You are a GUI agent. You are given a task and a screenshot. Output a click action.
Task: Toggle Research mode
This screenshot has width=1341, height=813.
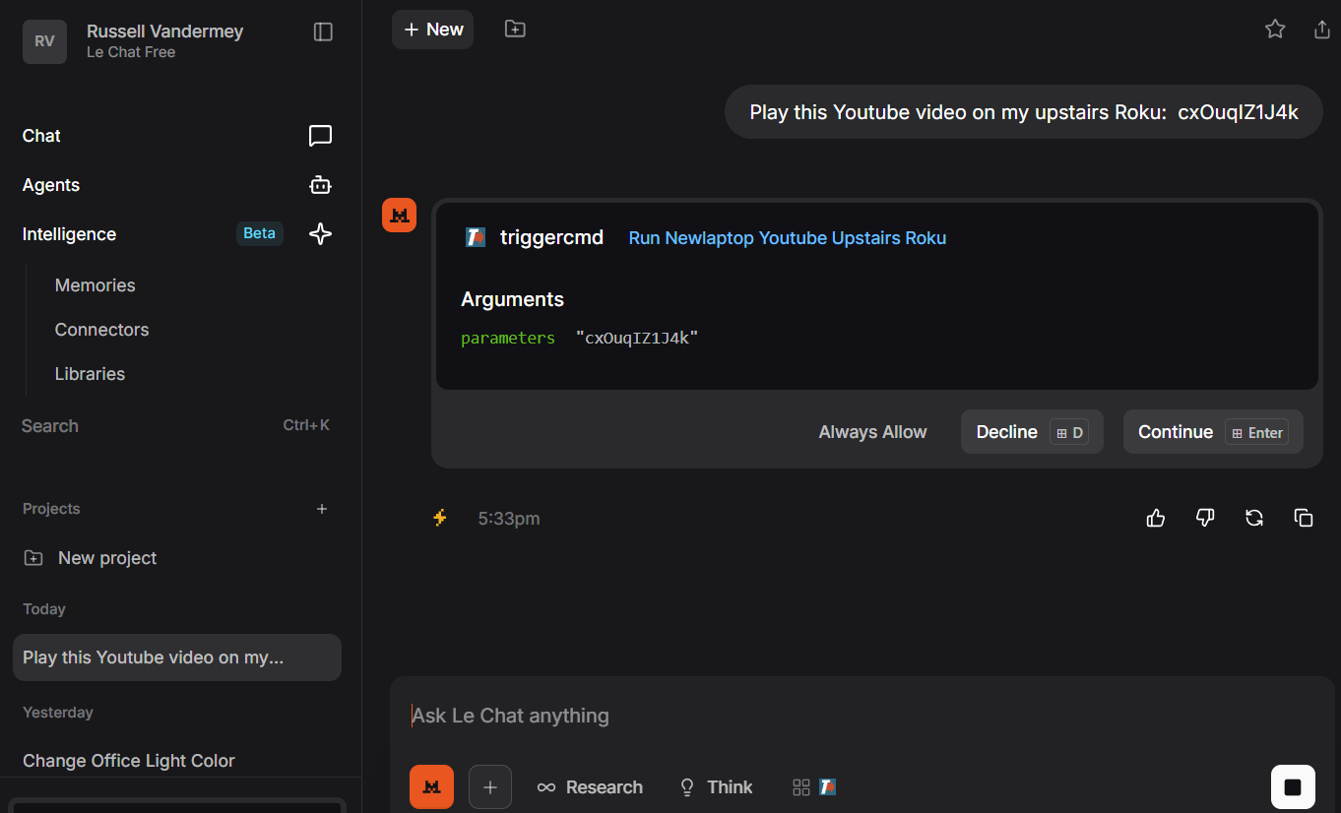coord(590,787)
